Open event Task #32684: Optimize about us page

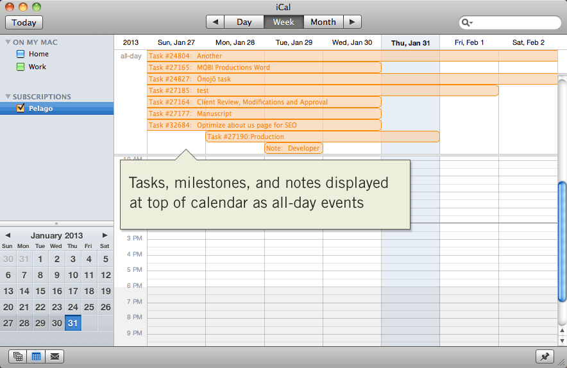(x=264, y=125)
